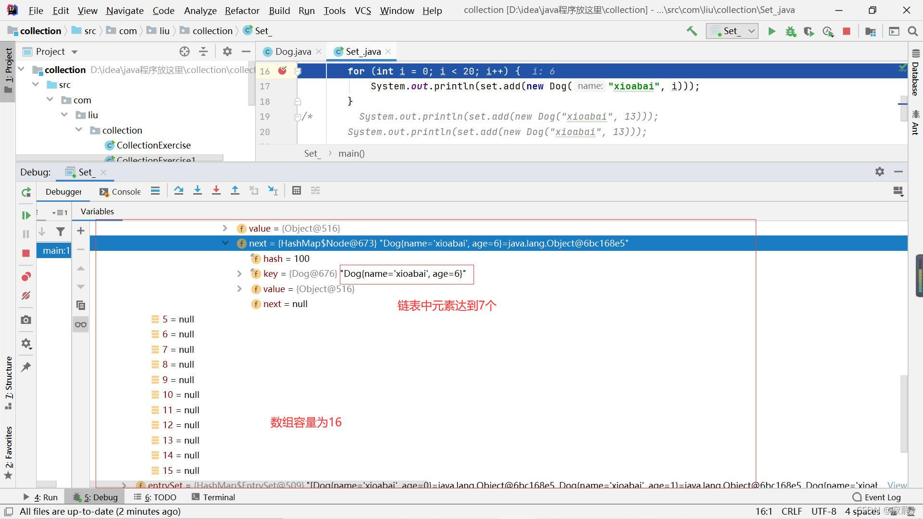
Task: Click the Step Into debugger icon
Action: [x=197, y=191]
